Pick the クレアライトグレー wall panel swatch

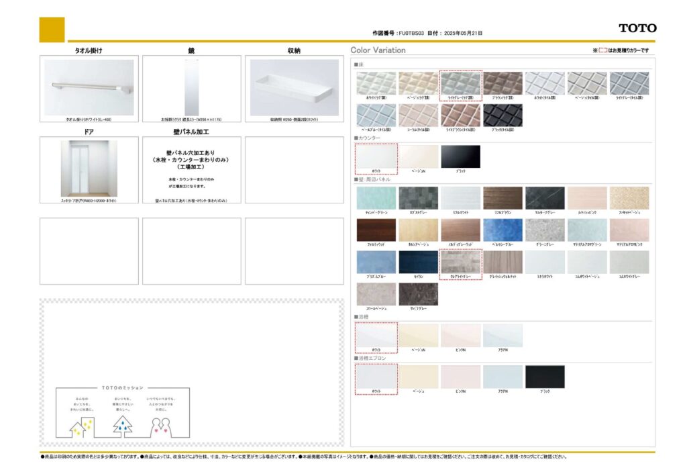pyautogui.click(x=460, y=262)
